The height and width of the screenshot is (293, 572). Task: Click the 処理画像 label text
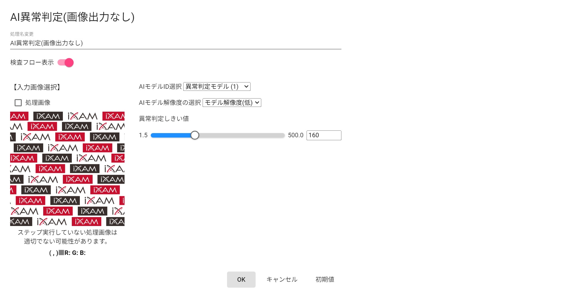(38, 103)
